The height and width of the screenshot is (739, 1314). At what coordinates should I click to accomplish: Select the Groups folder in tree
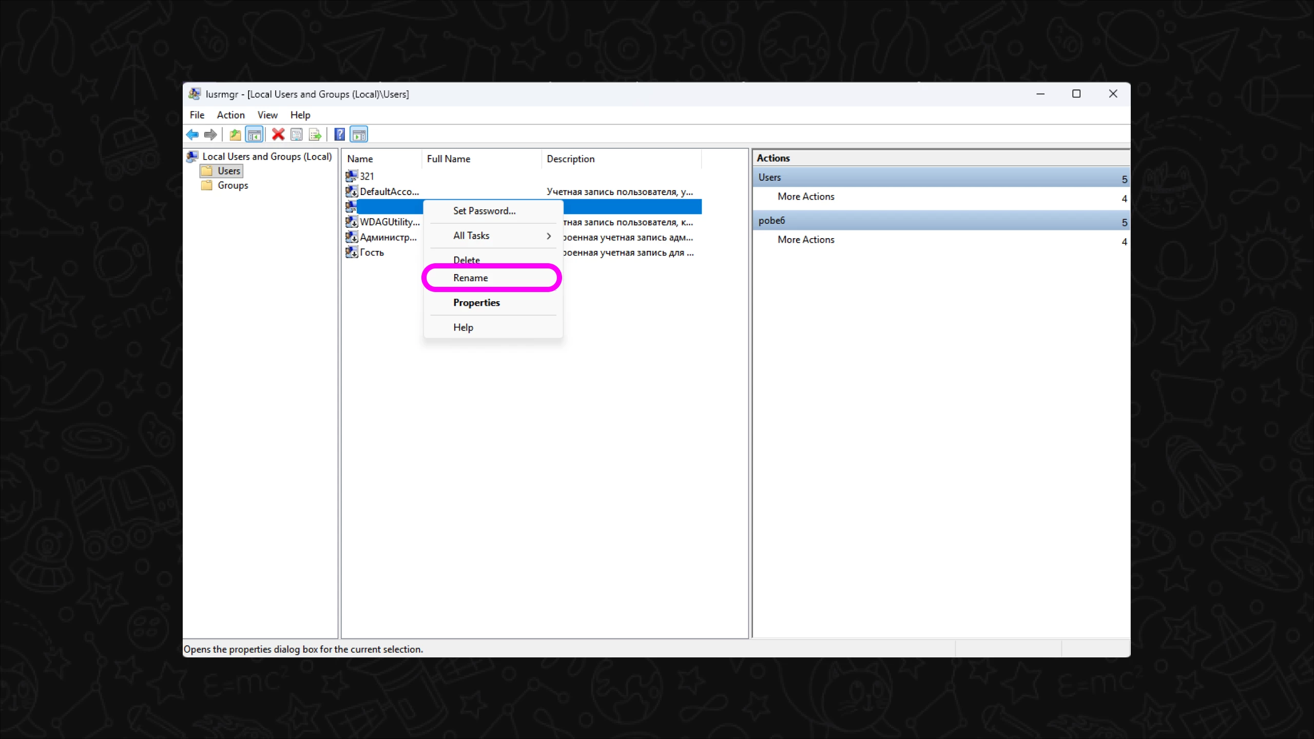pos(233,185)
